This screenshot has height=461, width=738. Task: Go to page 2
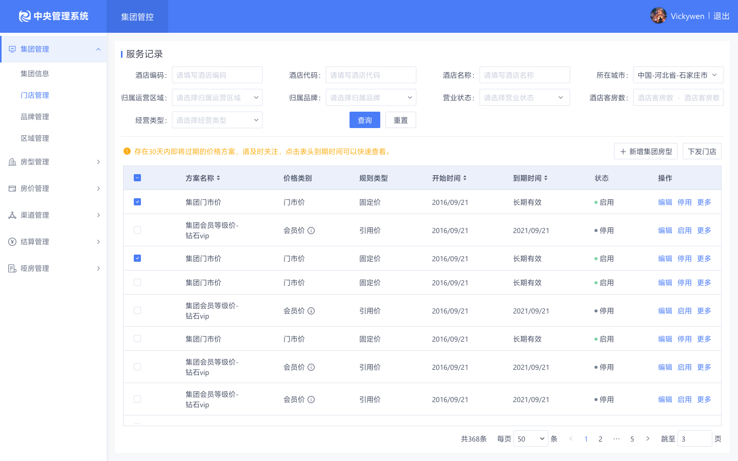pyautogui.click(x=601, y=439)
